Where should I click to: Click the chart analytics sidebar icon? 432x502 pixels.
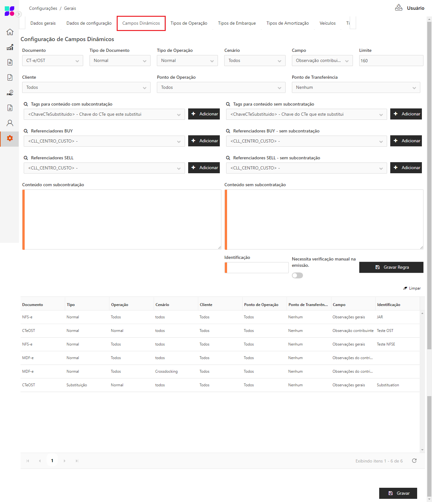(10, 47)
